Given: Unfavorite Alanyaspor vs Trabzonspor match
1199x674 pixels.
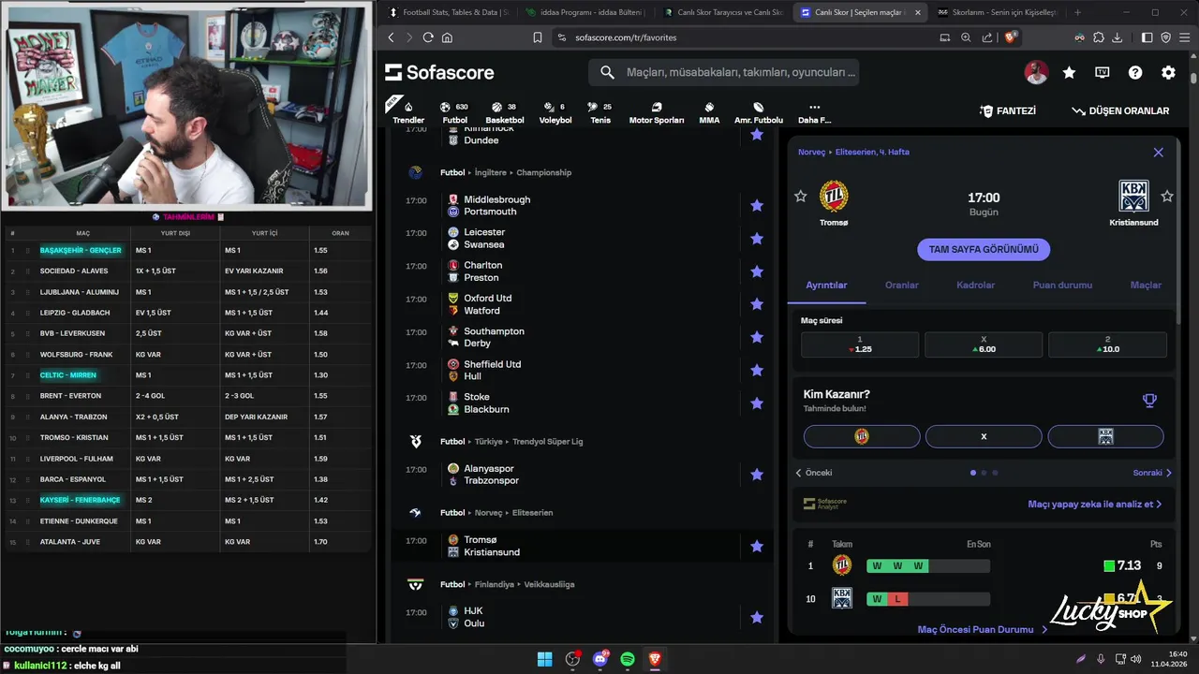Looking at the screenshot, I should [757, 475].
